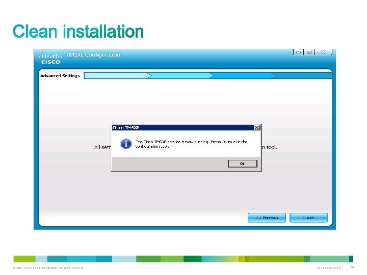Click the first wizard progress step
The width and height of the screenshot is (367, 275).
[x=118, y=75]
